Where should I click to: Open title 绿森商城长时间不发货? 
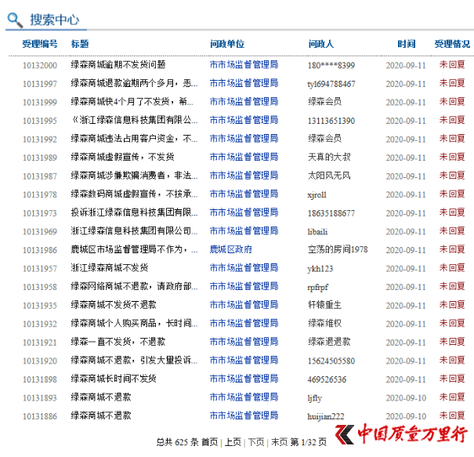pyautogui.click(x=114, y=379)
